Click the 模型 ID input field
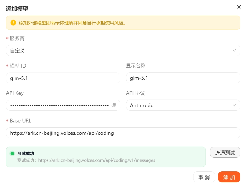This screenshot has width=249, height=186. tap(63, 78)
